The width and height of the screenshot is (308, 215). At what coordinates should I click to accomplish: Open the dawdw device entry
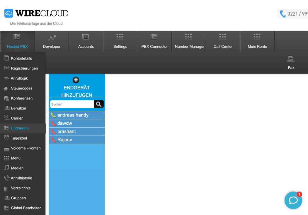[x=65, y=123]
